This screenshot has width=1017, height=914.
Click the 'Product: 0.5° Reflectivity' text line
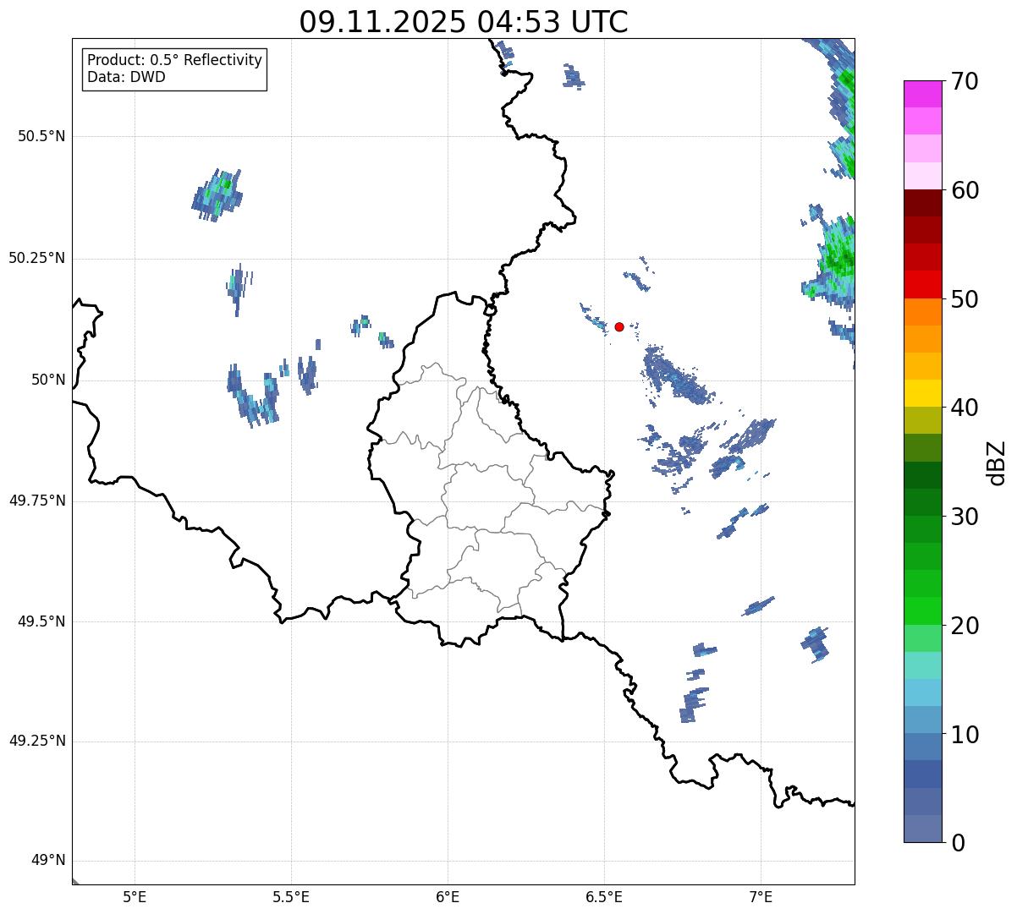[x=174, y=61]
